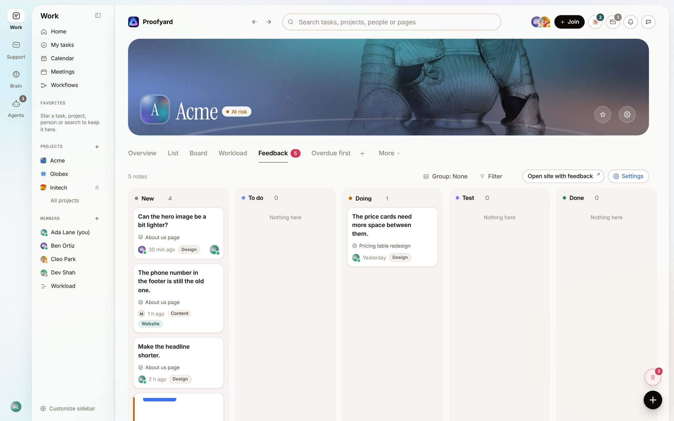Open feedback Settings button
This screenshot has width=674, height=421.
click(x=628, y=176)
